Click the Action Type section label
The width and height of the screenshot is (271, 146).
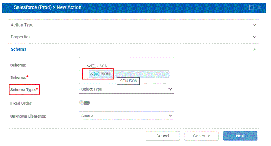(22, 25)
